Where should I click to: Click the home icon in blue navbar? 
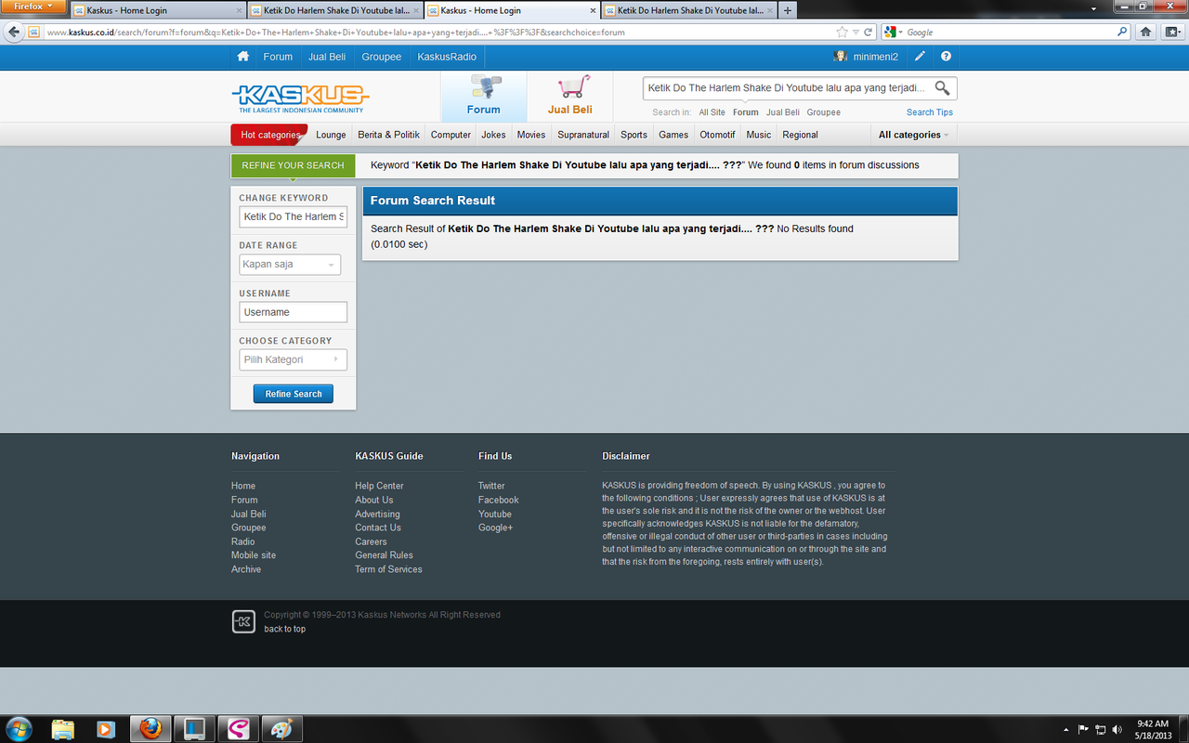point(243,57)
